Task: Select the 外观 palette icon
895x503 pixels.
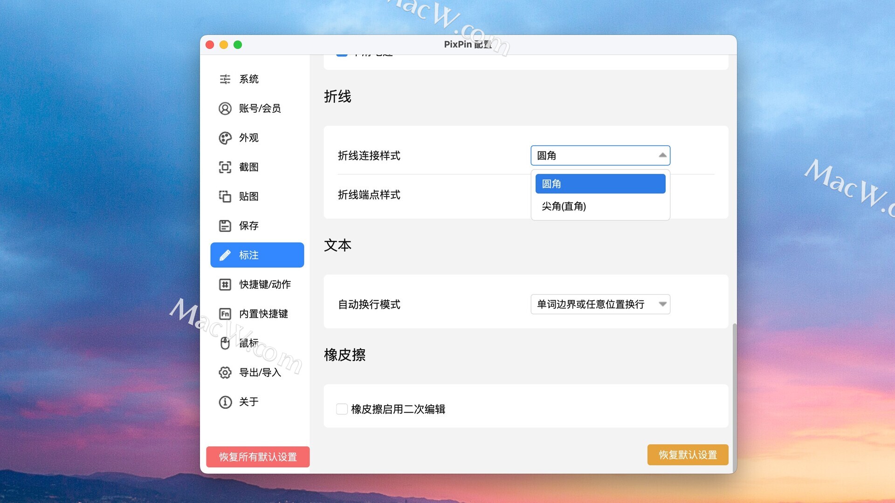Action: (x=225, y=138)
